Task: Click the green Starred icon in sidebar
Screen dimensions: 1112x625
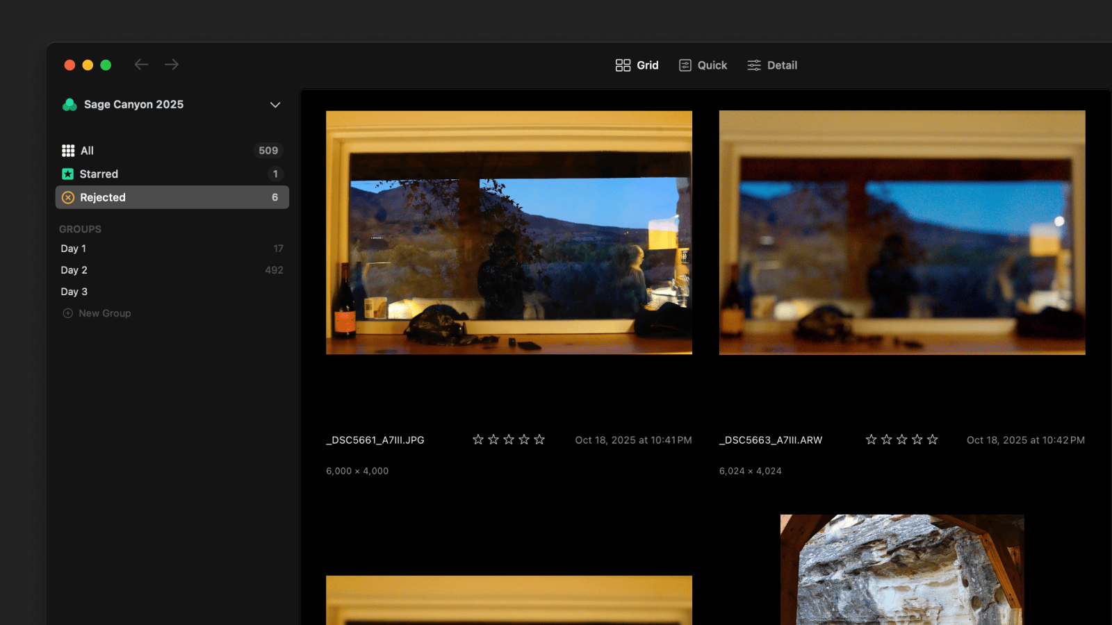Action: [x=68, y=174]
